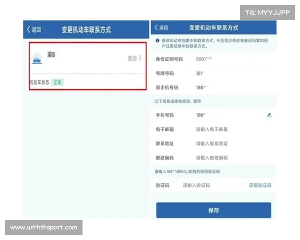300x240 pixels.
Task: Click the 联系地址 input field
Action: [x=212, y=143]
